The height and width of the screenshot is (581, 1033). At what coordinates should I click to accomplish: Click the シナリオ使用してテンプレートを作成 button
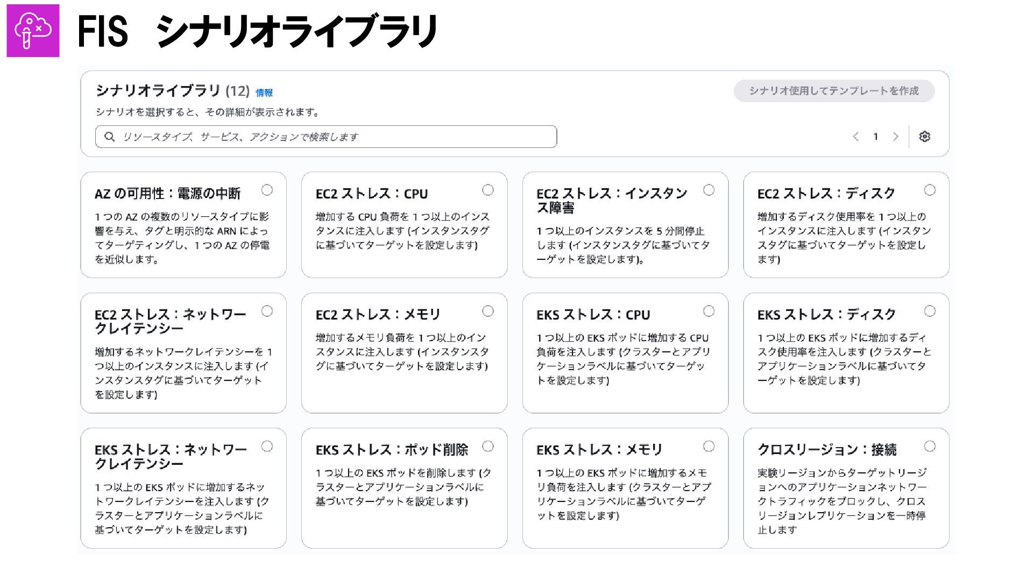pyautogui.click(x=834, y=91)
